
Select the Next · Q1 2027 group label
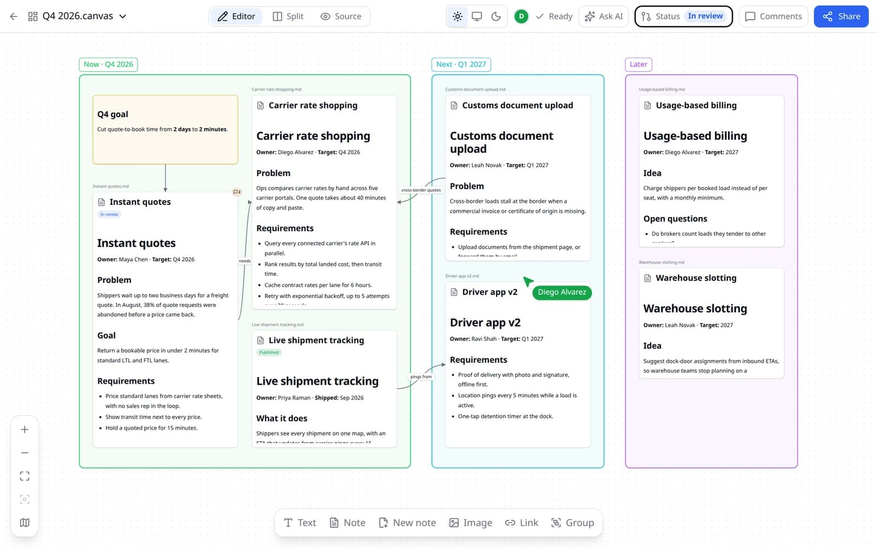(462, 64)
